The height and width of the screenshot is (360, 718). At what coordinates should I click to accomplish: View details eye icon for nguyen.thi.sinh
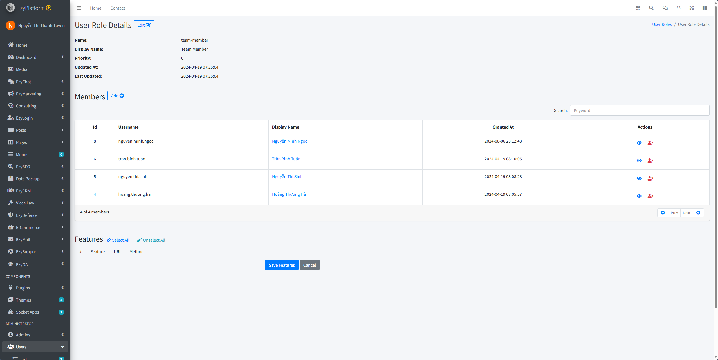(639, 178)
